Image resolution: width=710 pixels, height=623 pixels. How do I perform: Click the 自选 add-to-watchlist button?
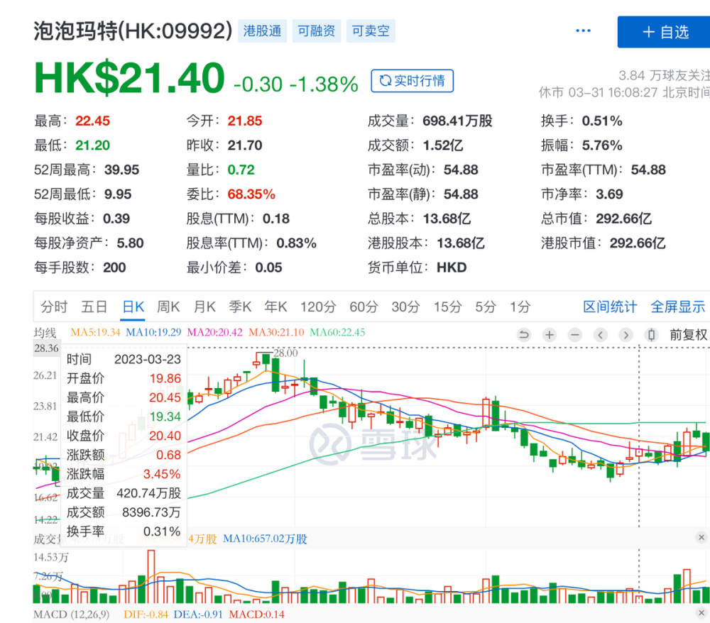coord(664,32)
